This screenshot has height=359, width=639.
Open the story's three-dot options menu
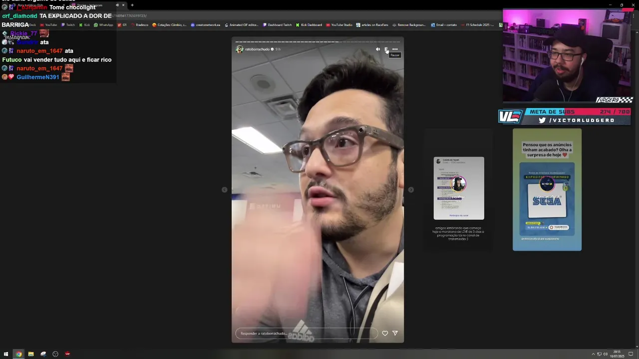[x=395, y=49]
